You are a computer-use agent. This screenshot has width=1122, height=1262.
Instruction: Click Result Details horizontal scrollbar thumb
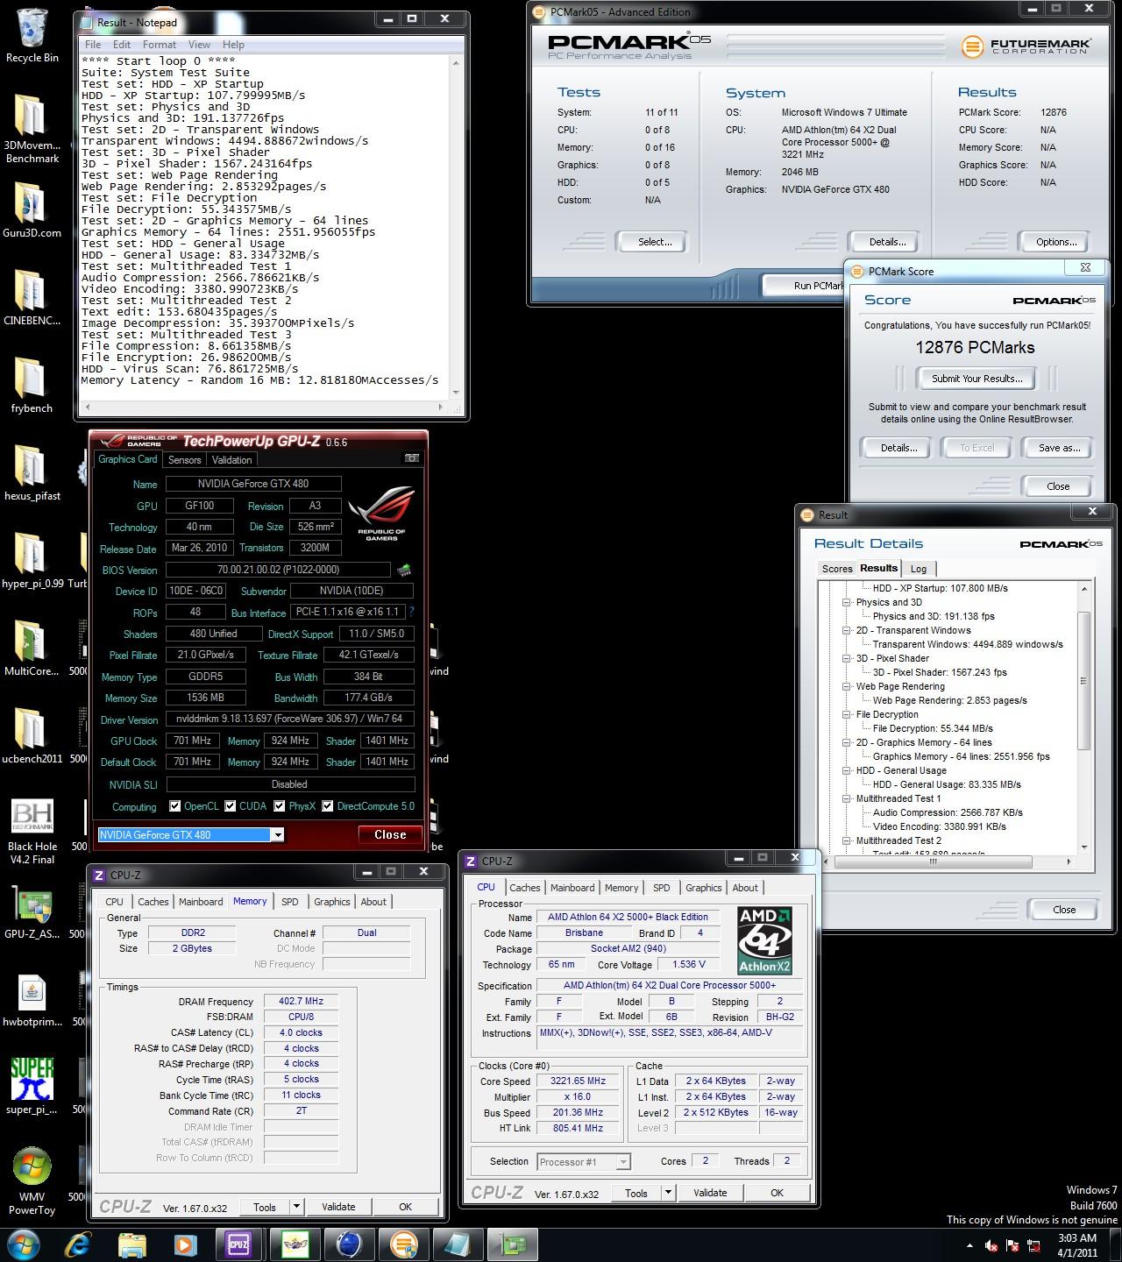[x=934, y=861]
